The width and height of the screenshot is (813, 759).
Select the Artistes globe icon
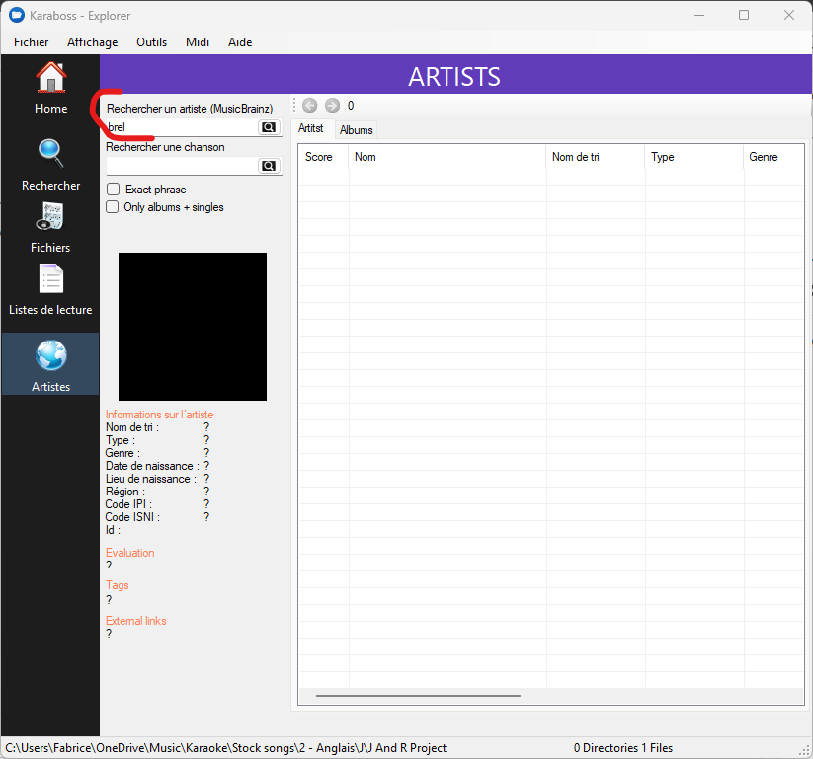50,355
